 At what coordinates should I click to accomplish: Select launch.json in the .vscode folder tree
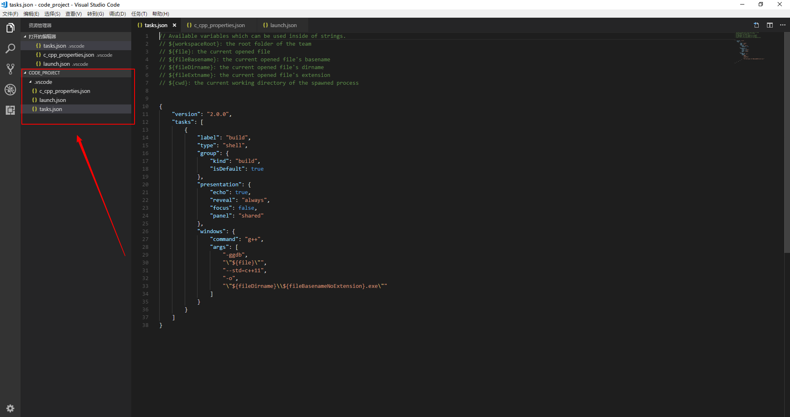coord(52,100)
